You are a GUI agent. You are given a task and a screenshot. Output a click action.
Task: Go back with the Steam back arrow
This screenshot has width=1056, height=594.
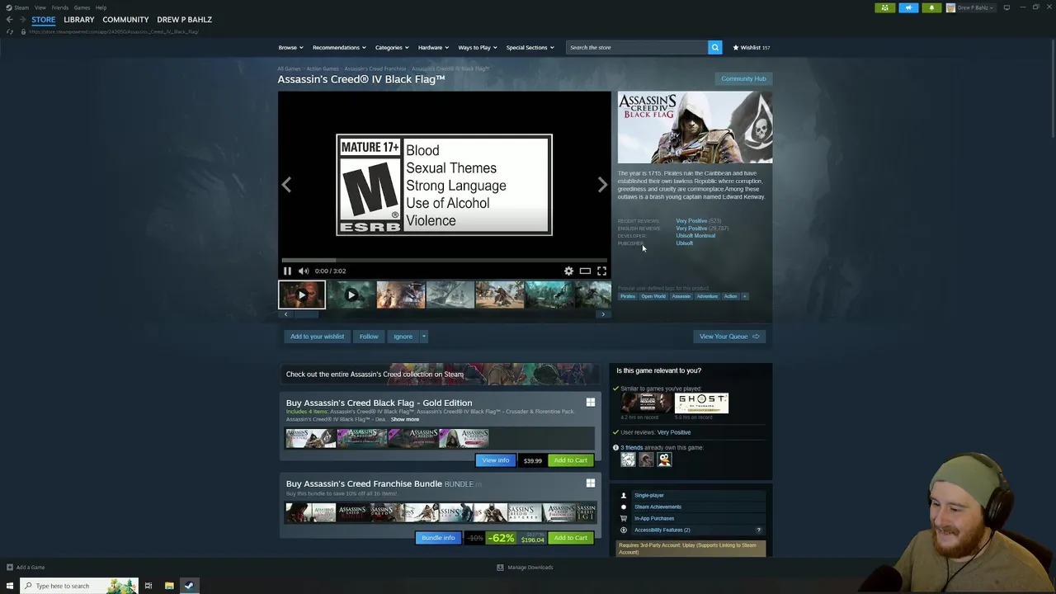9,19
